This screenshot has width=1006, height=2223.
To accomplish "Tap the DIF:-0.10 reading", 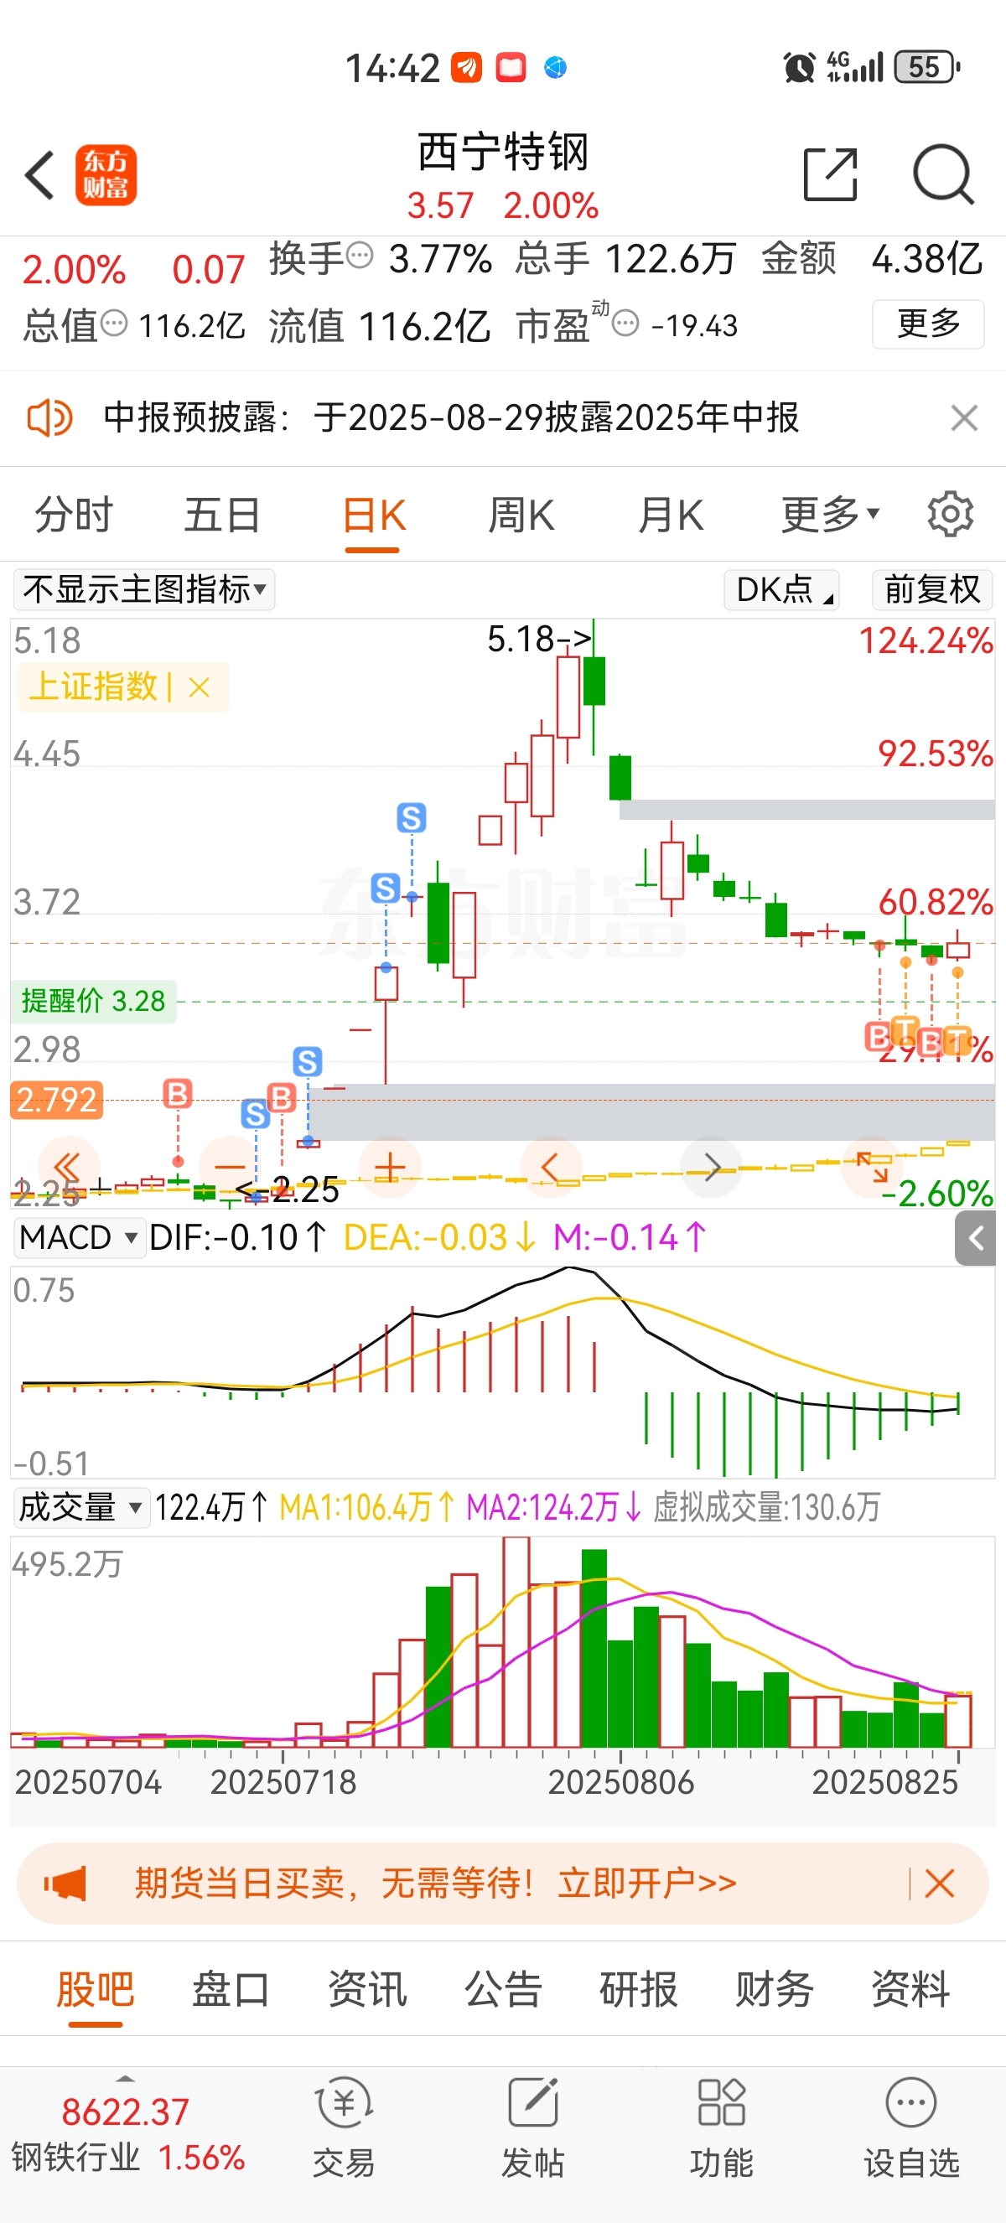I will 237,1237.
